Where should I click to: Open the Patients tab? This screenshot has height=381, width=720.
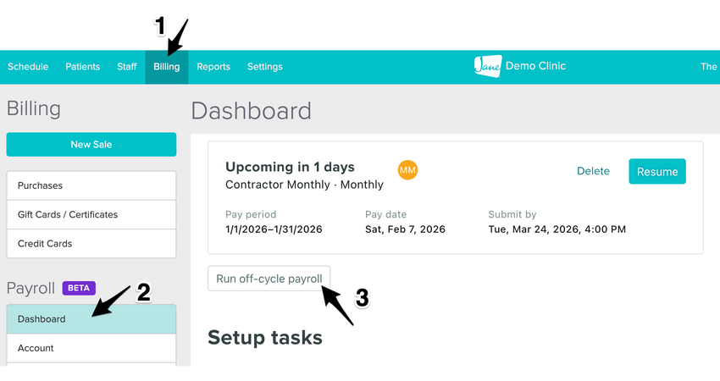83,67
